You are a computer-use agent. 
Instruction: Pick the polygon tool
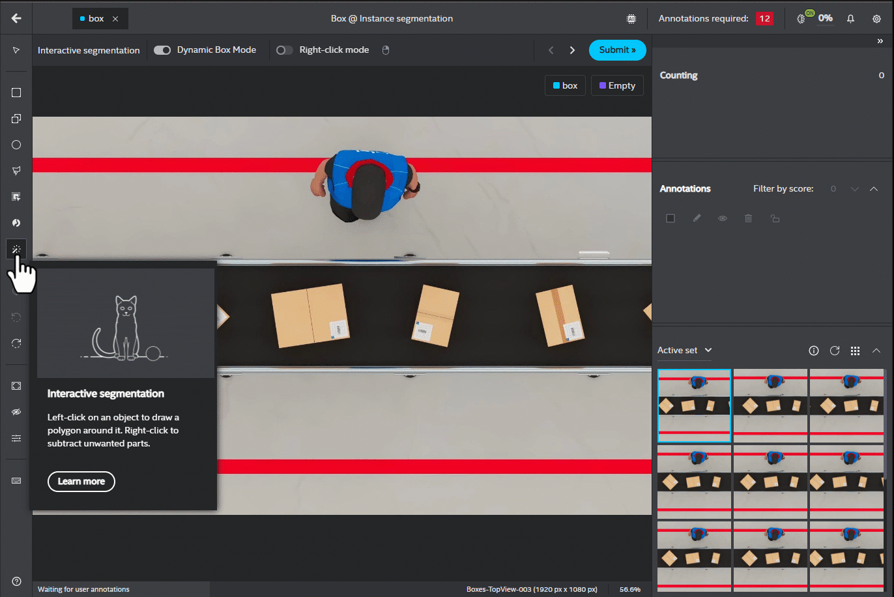16,171
